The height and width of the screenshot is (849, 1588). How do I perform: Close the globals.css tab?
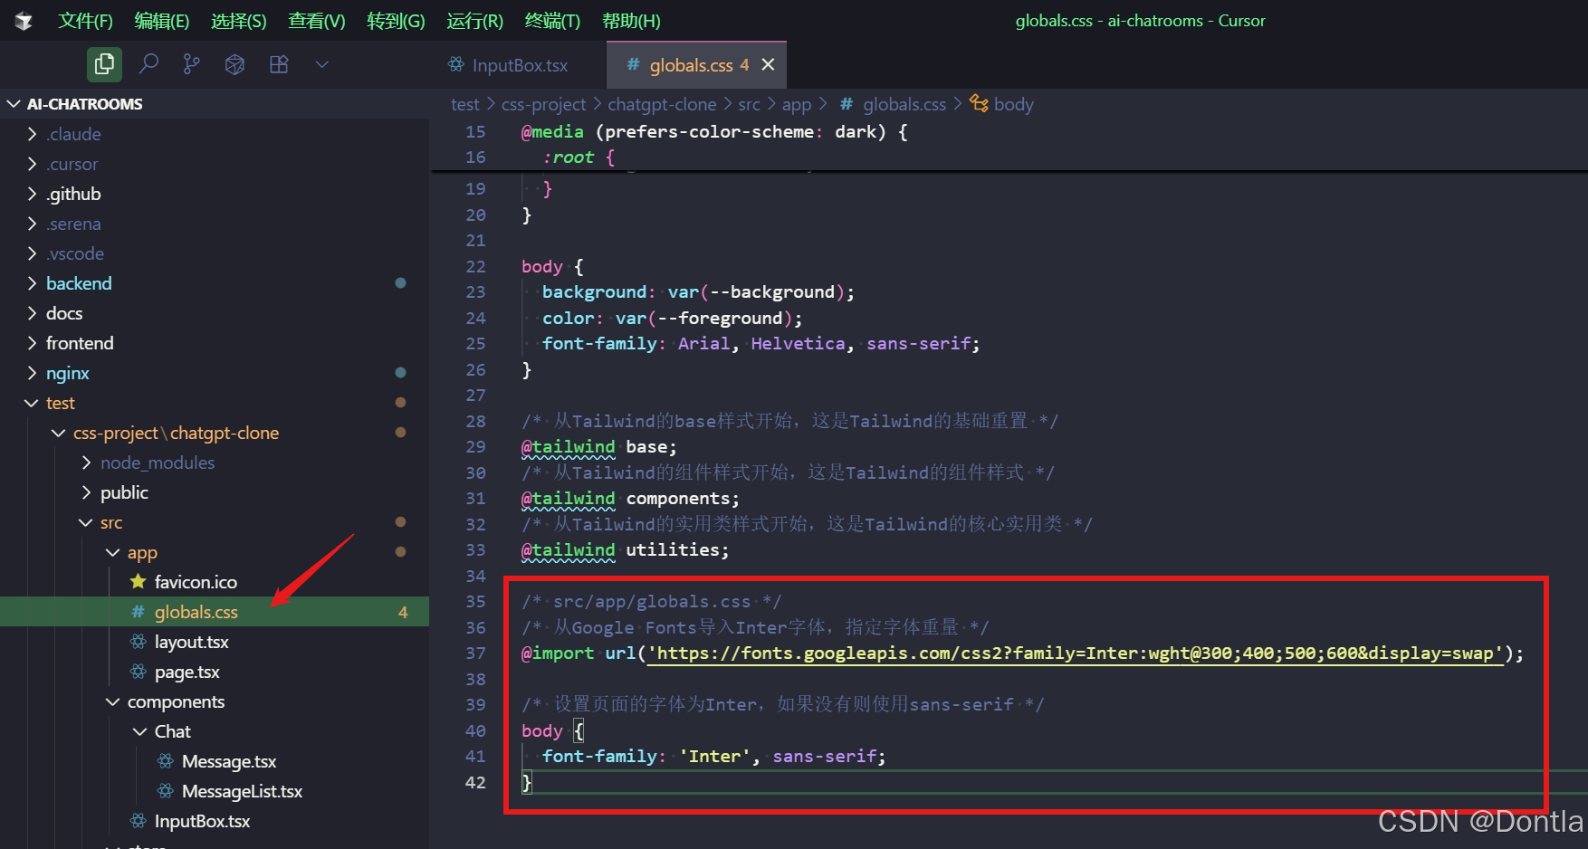click(768, 64)
